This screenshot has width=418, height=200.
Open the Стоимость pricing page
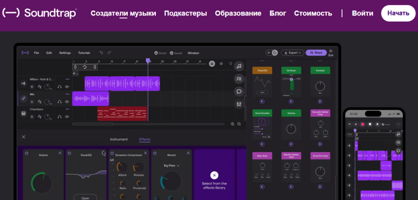[313, 13]
